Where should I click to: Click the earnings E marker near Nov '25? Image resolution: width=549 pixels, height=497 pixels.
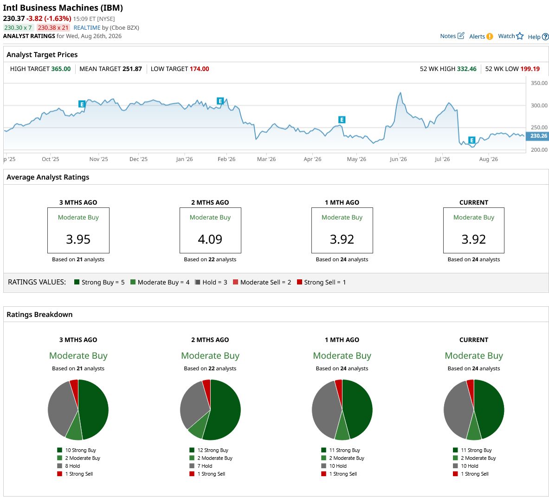pos(82,104)
